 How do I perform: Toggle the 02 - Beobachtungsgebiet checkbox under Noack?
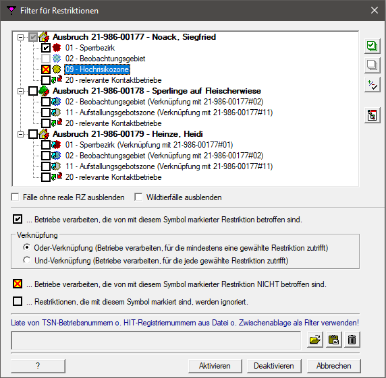[46, 59]
